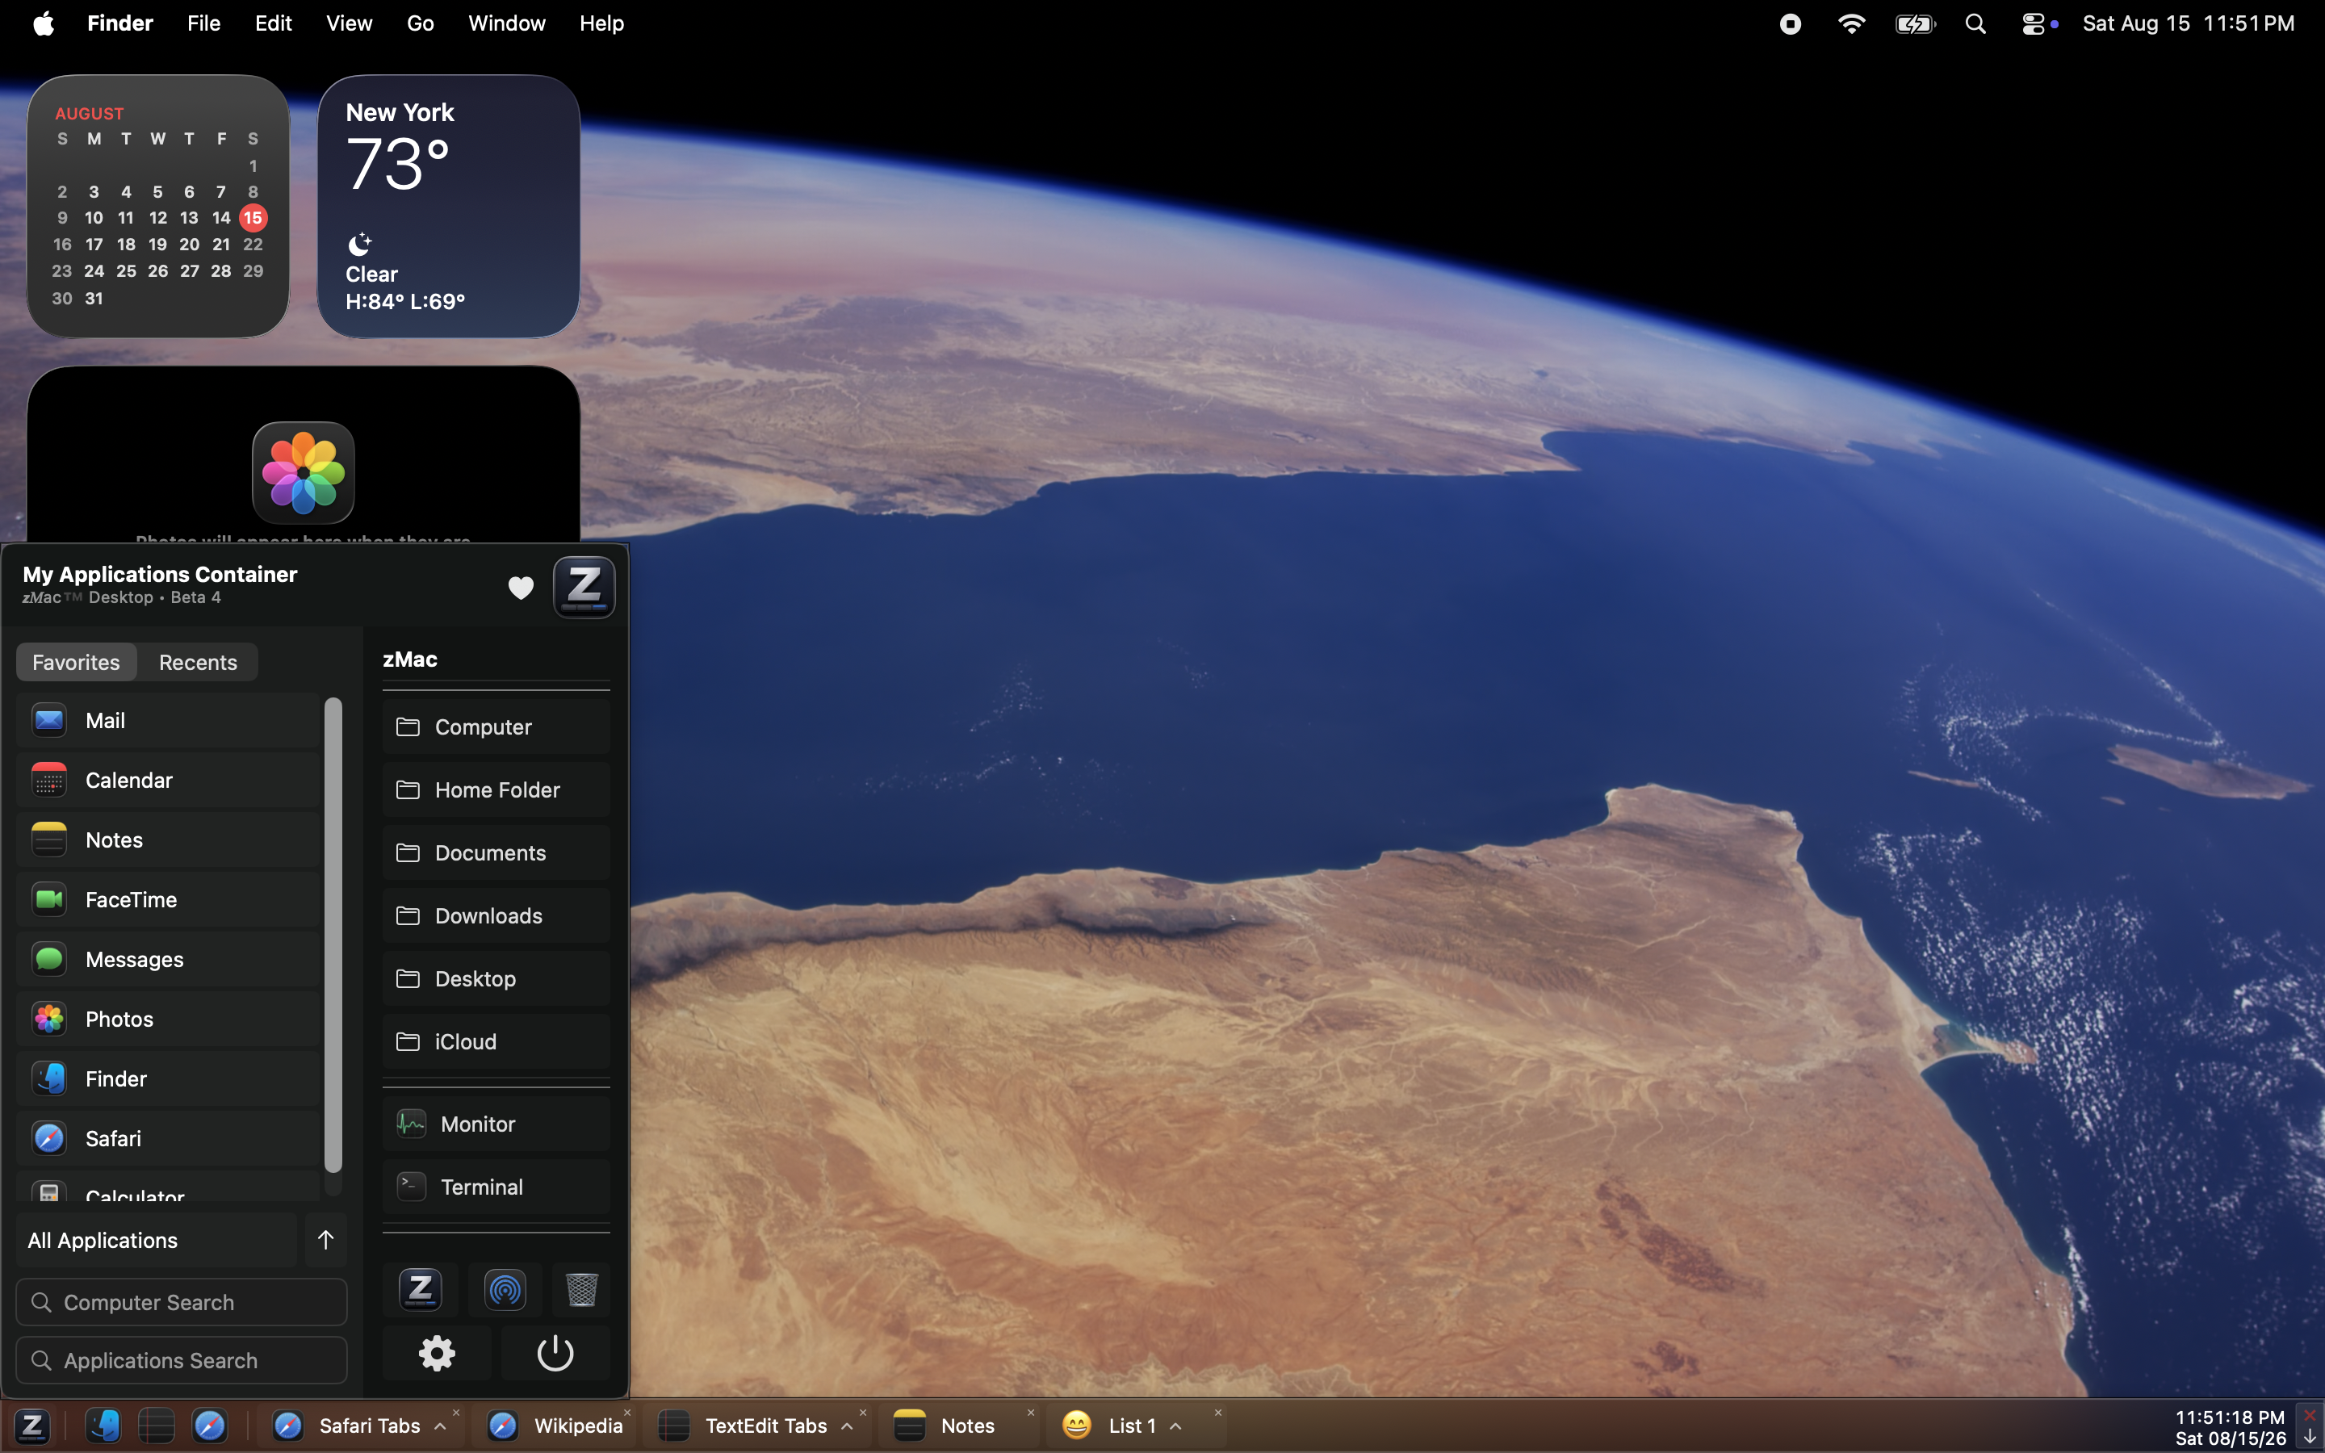The width and height of the screenshot is (2325, 1453).
Task: Select August 15 in the calendar widget
Action: click(x=253, y=218)
